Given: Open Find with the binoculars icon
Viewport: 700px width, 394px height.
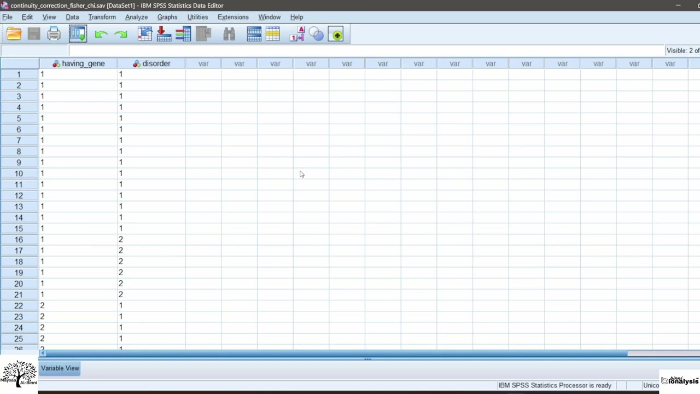Looking at the screenshot, I should point(229,34).
